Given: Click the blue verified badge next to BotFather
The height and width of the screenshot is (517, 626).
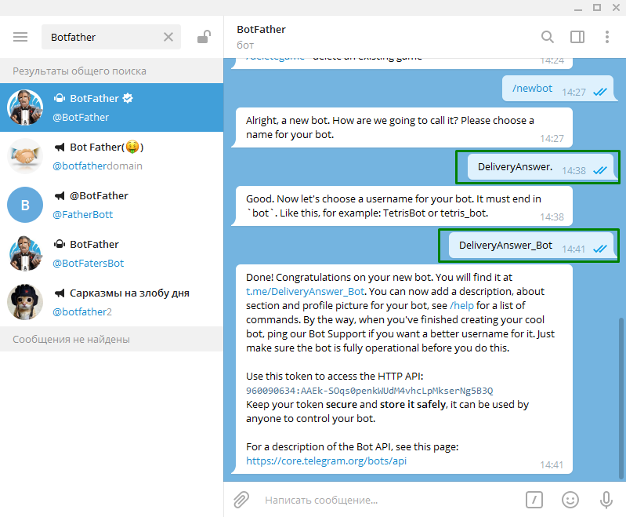Looking at the screenshot, I should 128,98.
